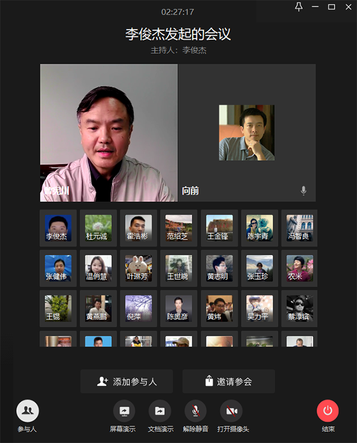Maximize the meeting window
Image resolution: width=357 pixels, height=443 pixels.
pos(331,7)
